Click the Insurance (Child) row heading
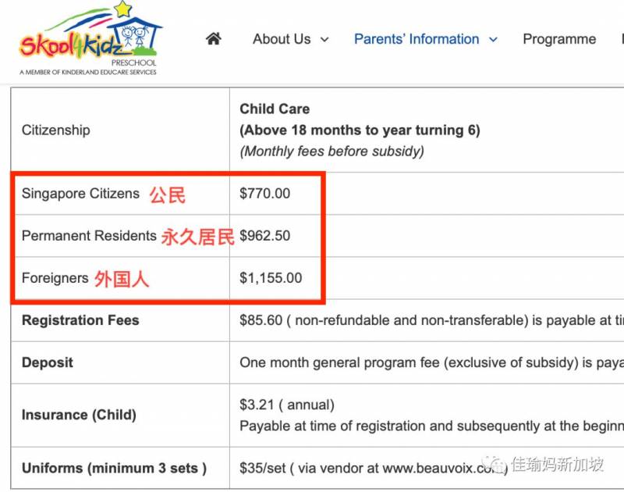Image resolution: width=624 pixels, height=492 pixels. tap(79, 415)
